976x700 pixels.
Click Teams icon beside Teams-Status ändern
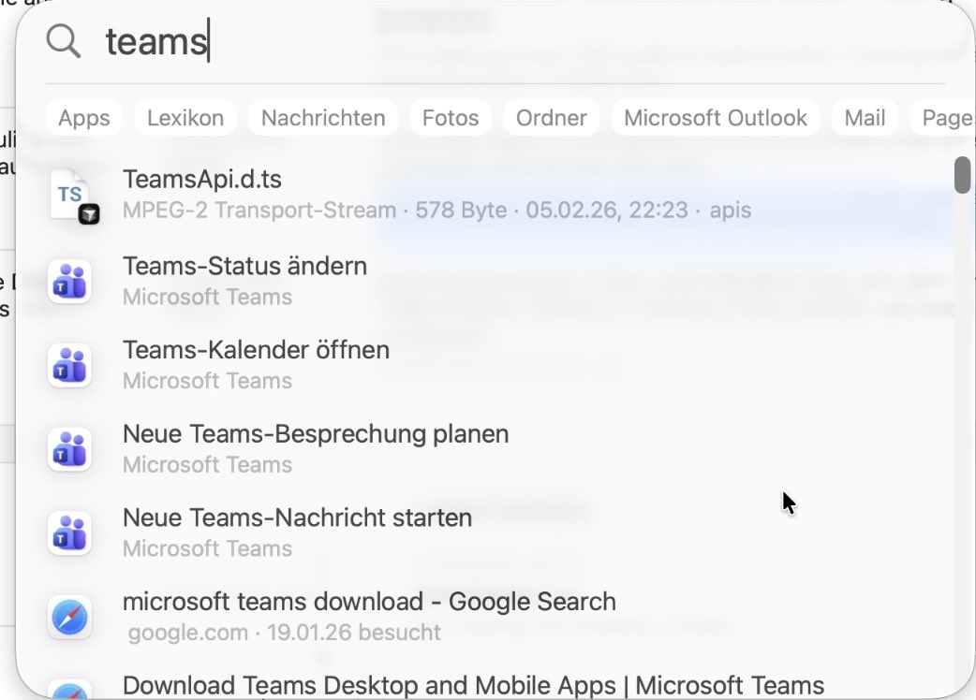(69, 282)
